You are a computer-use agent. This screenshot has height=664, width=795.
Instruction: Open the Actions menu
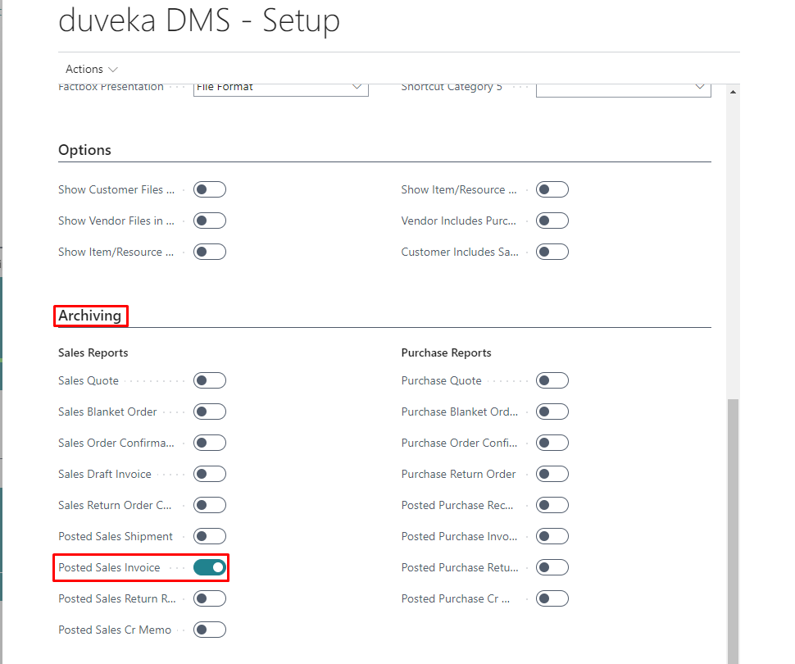(91, 69)
